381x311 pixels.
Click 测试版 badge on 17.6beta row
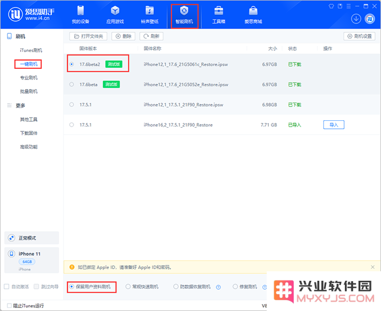[x=111, y=84]
